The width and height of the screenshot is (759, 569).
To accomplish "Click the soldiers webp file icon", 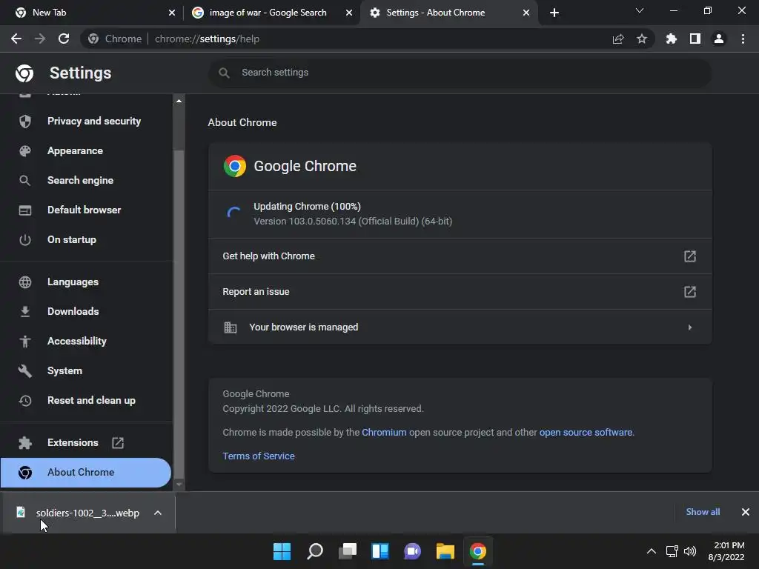I will [x=21, y=512].
